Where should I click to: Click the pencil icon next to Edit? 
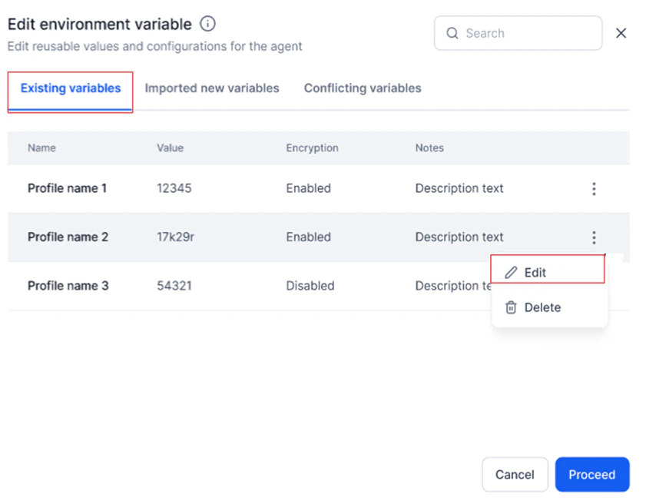(511, 271)
